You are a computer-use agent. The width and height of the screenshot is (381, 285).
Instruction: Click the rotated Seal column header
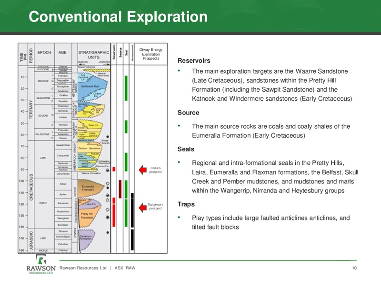pos(126,53)
